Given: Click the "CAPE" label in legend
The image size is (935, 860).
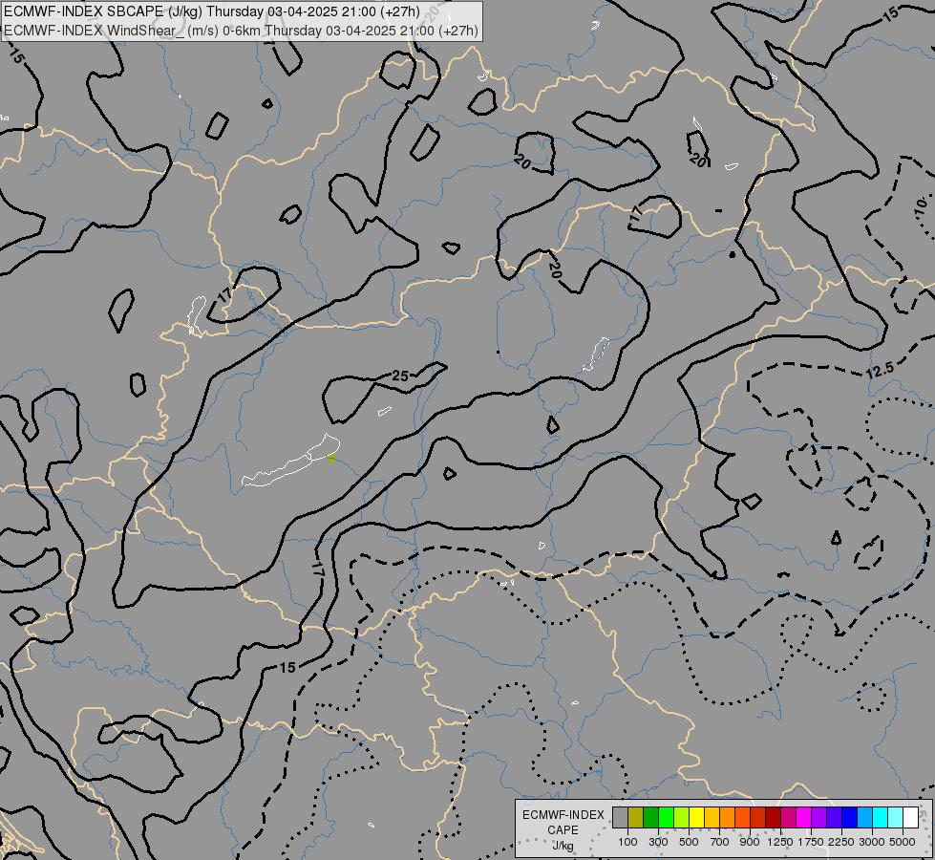Looking at the screenshot, I should [563, 830].
